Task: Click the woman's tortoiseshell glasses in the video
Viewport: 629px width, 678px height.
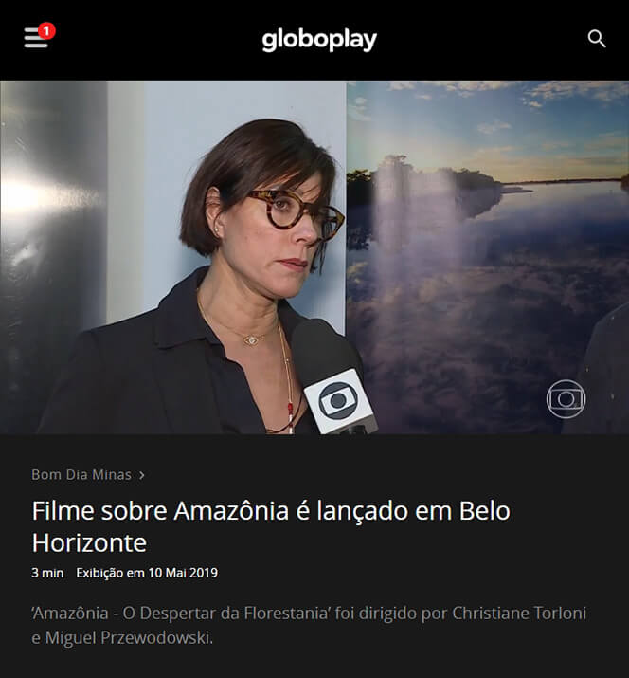Action: [297, 215]
